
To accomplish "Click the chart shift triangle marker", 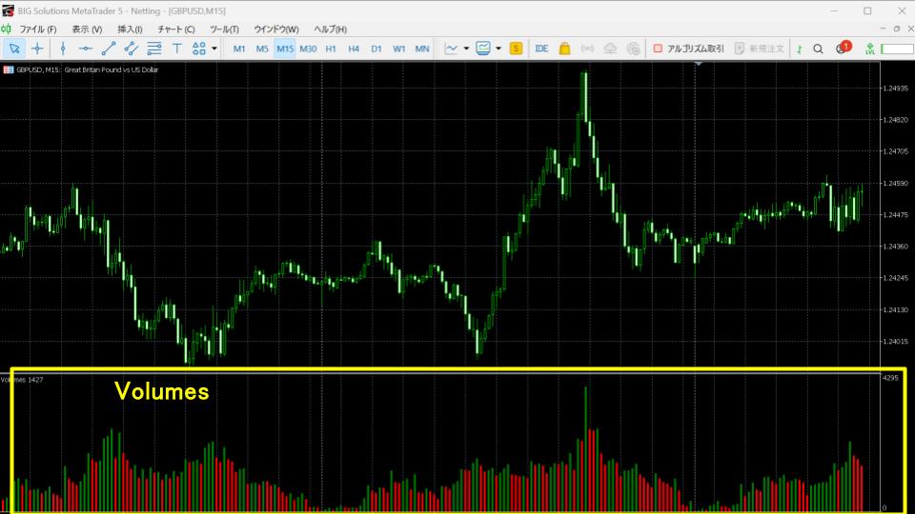I will (x=698, y=64).
